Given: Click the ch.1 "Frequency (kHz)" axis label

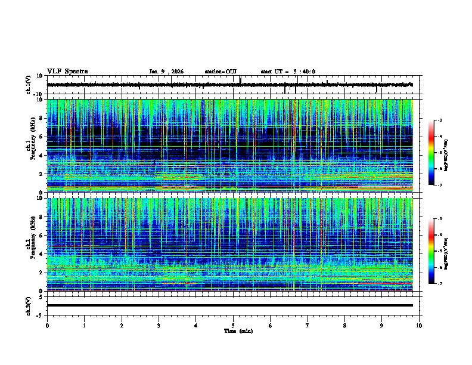Looking at the screenshot, I should click(33, 138).
